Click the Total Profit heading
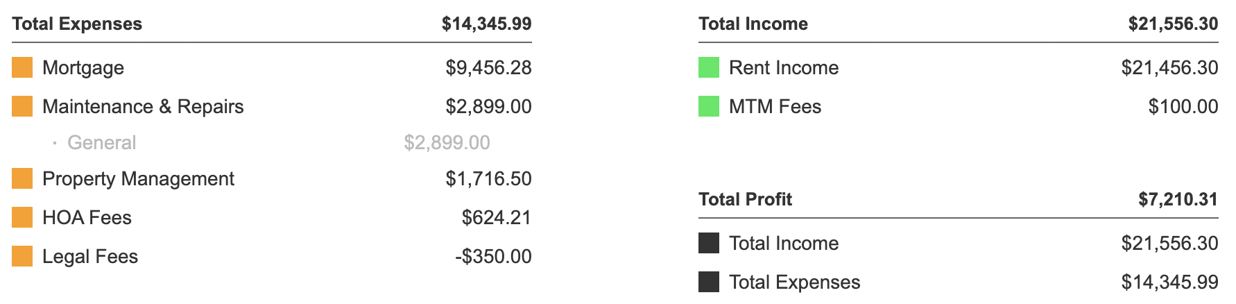This screenshot has width=1236, height=304. [x=746, y=199]
